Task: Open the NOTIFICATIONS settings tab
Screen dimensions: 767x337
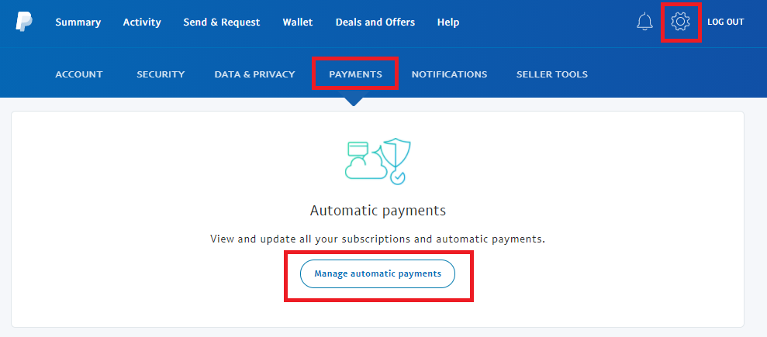Action: pos(449,74)
